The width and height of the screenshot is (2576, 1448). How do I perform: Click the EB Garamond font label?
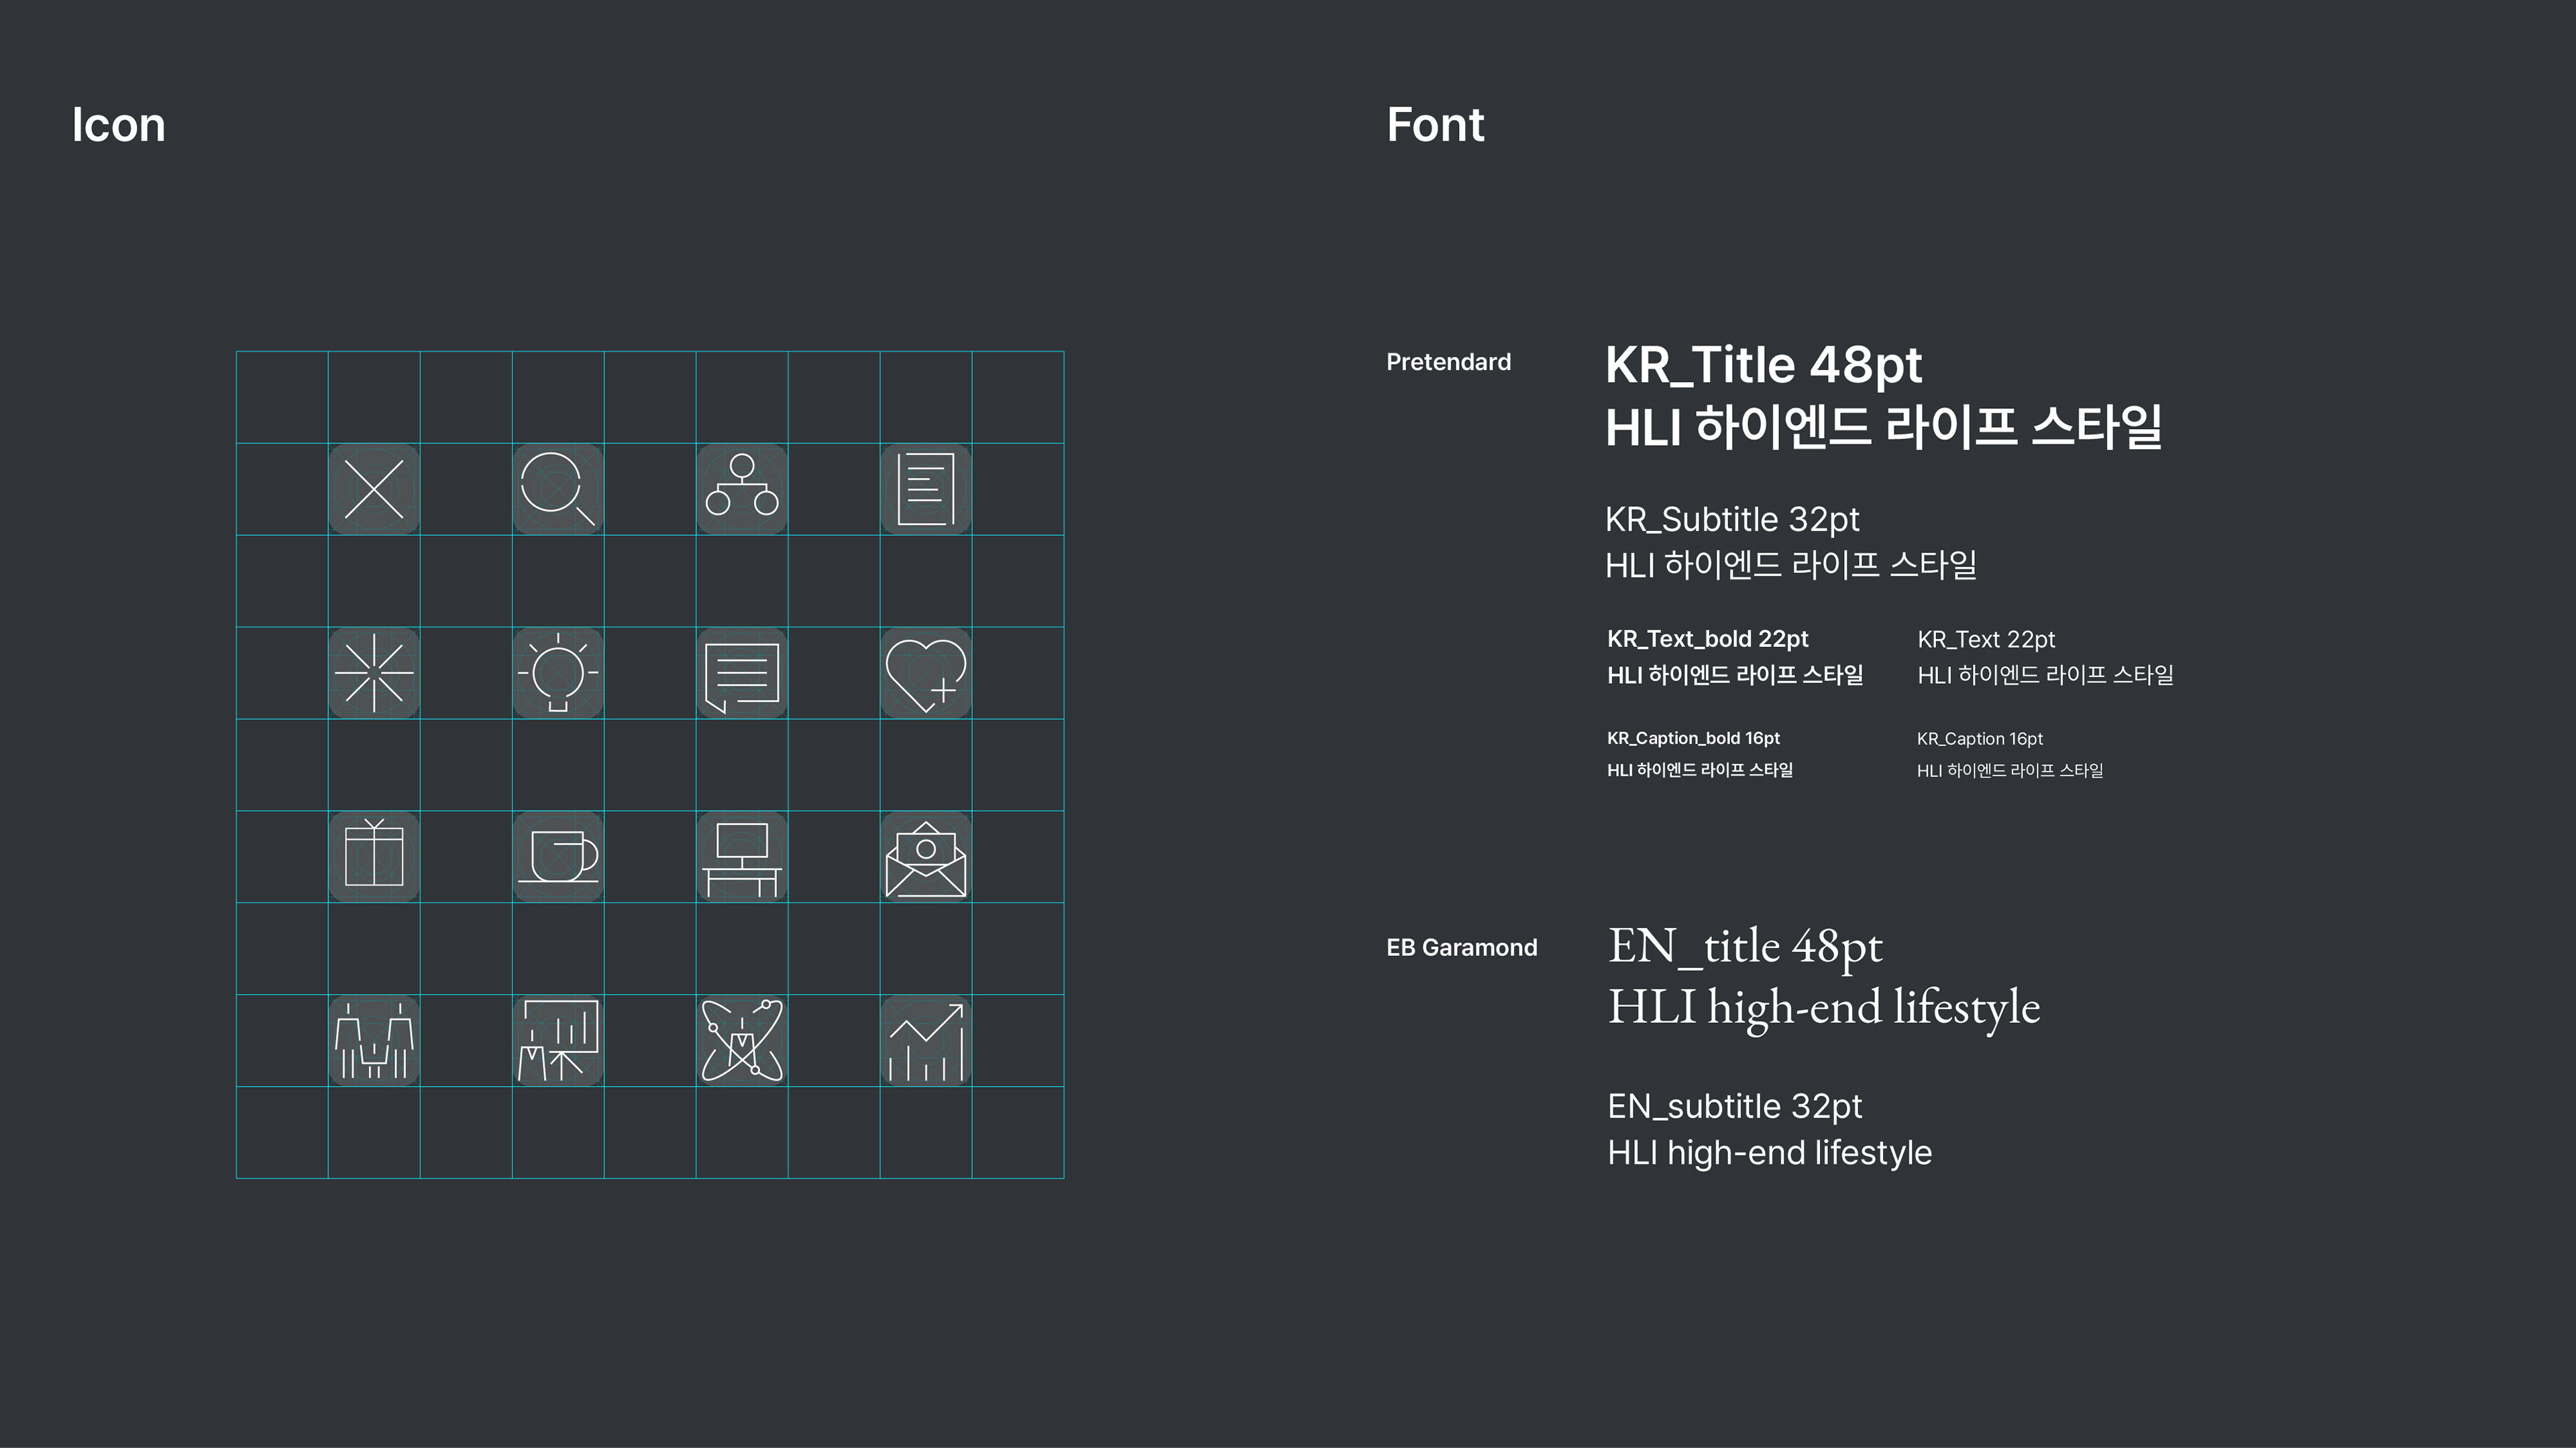tap(1461, 947)
